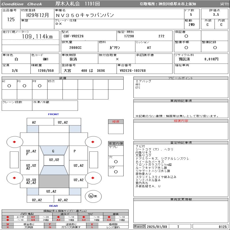This screenshot has height=230, width=230.
Task: Click the アピールポイント section header
Action: click(x=181, y=78)
